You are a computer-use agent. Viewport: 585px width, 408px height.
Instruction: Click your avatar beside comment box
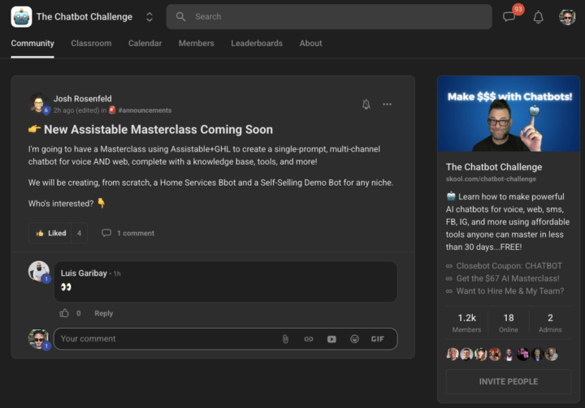point(39,339)
